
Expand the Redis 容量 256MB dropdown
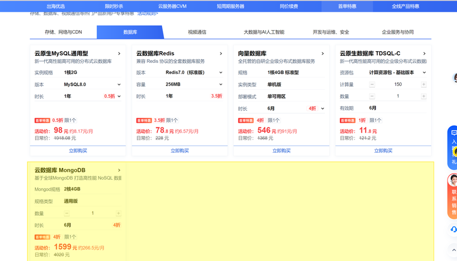click(x=221, y=85)
